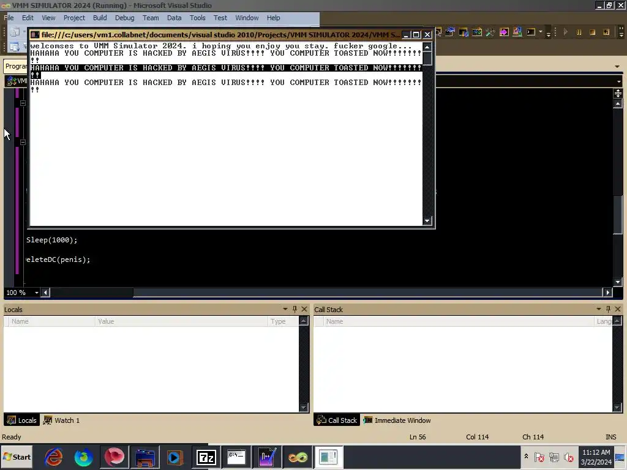Screen dimensions: 627x470
Task: Click the Continue debugging play icon
Action: [x=565, y=32]
